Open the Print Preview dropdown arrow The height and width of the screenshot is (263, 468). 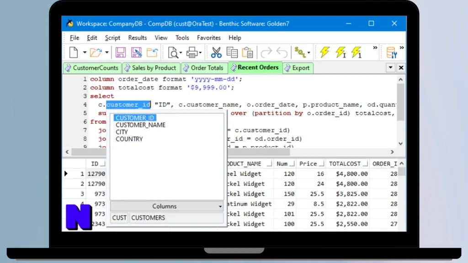pos(181,53)
